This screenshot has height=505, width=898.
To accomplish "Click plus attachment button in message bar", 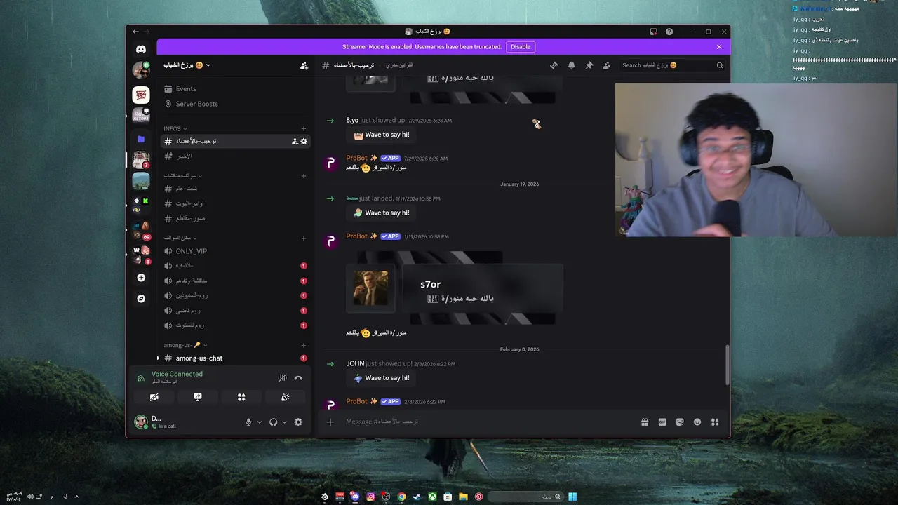I will pyautogui.click(x=330, y=422).
